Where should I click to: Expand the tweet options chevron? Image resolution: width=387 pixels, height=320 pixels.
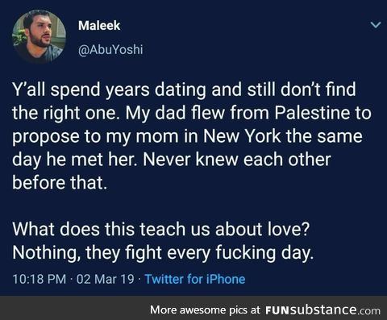tap(376, 25)
